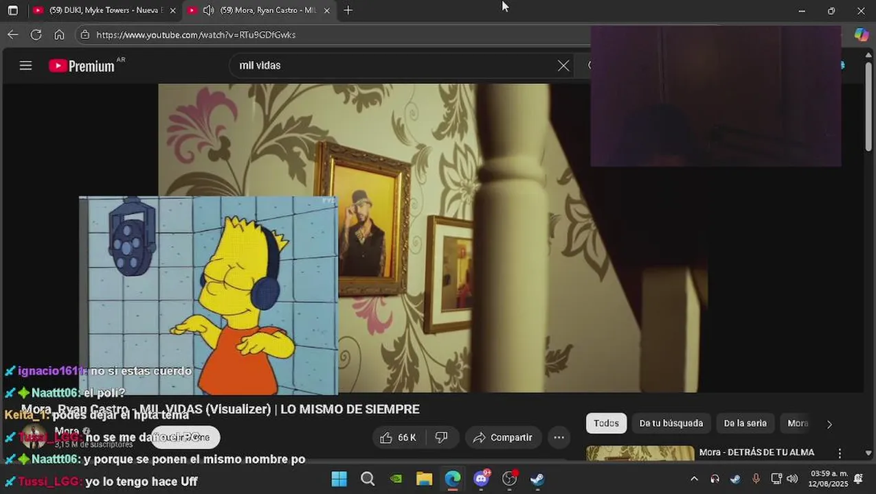Close the DUKI, Myke Towers tab

[172, 10]
